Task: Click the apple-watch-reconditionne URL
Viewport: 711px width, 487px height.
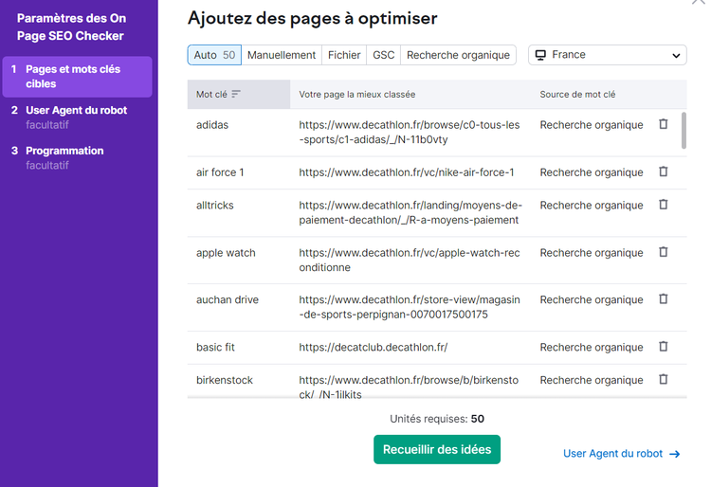Action: pos(409,260)
